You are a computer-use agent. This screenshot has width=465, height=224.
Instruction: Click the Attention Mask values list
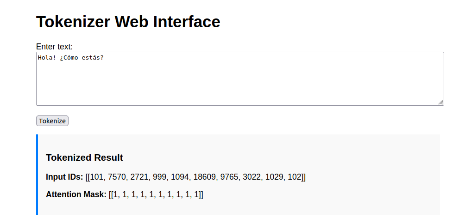click(x=156, y=194)
